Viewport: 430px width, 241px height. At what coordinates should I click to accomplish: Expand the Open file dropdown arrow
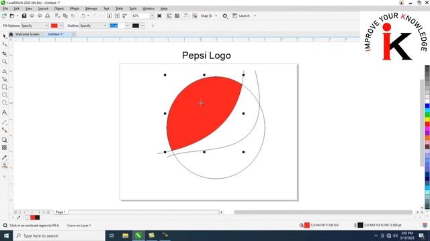[x=17, y=16]
